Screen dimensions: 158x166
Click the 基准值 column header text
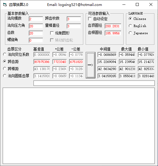39,49
